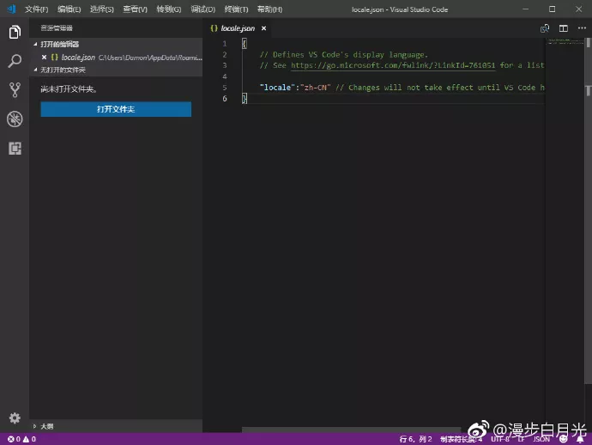
Task: Select the locale.json editor tab
Action: click(x=238, y=28)
